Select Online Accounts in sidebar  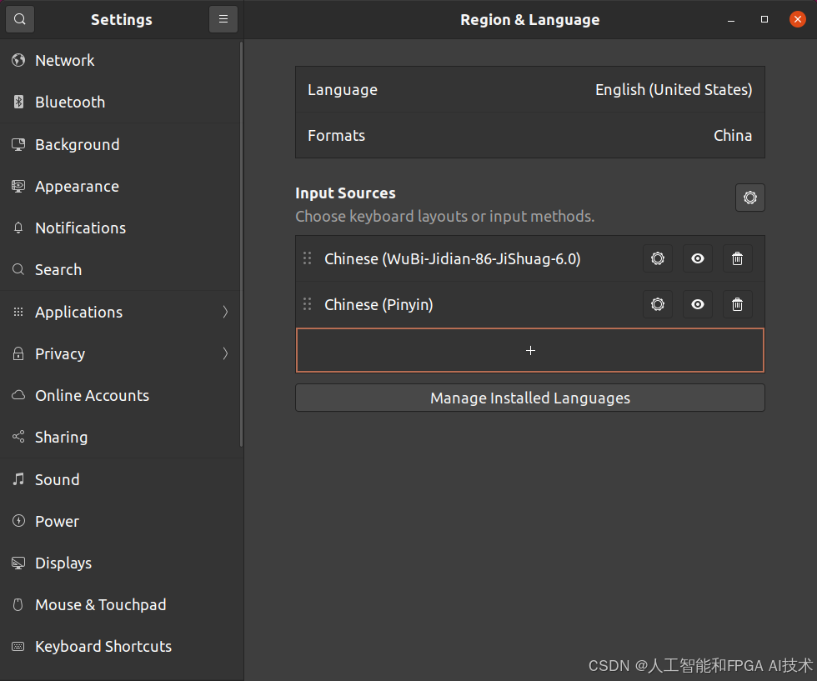pos(120,395)
